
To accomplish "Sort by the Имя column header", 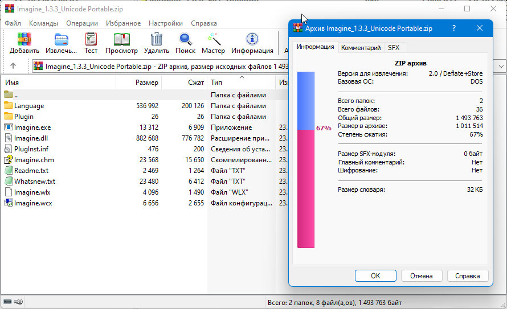I will [x=58, y=83].
